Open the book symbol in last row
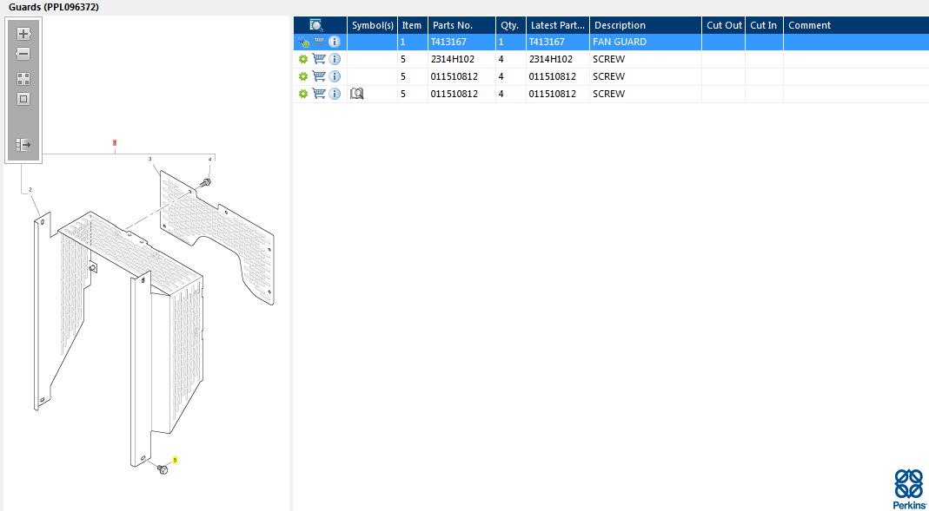Viewport: 929px width, 511px height. click(x=356, y=94)
